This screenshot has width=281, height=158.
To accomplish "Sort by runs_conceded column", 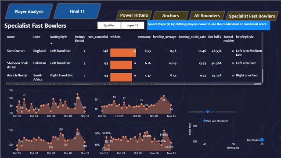I will [97, 37].
